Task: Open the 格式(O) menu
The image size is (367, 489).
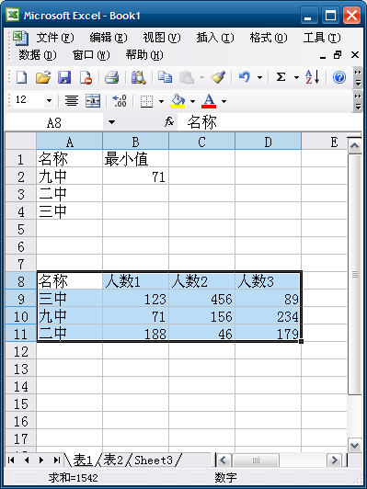Action: pos(268,38)
